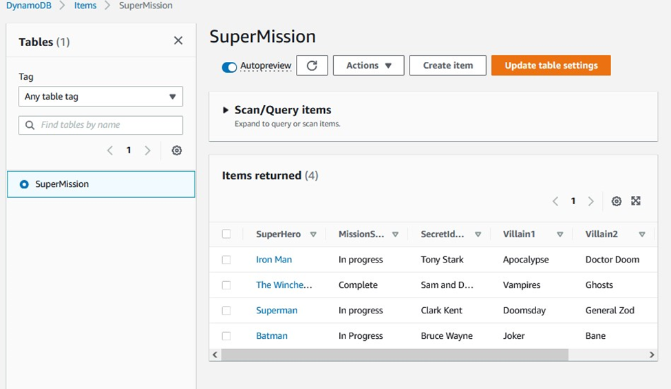Image resolution: width=671 pixels, height=389 pixels.
Task: Click the search magnifier in table finder
Action: pyautogui.click(x=30, y=125)
